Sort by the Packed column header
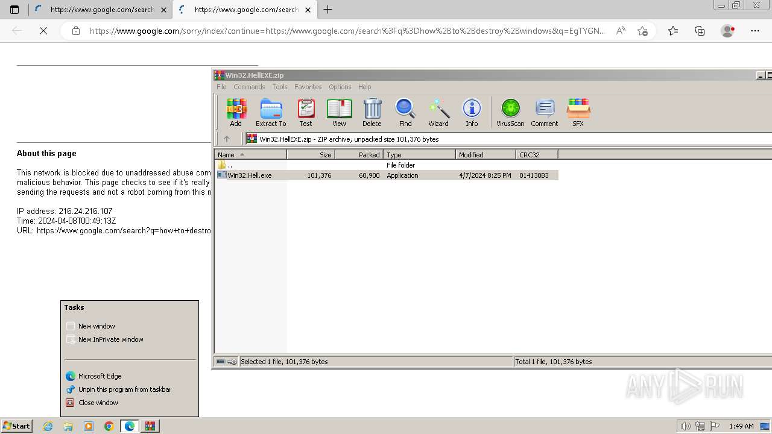772x434 pixels. pos(359,155)
